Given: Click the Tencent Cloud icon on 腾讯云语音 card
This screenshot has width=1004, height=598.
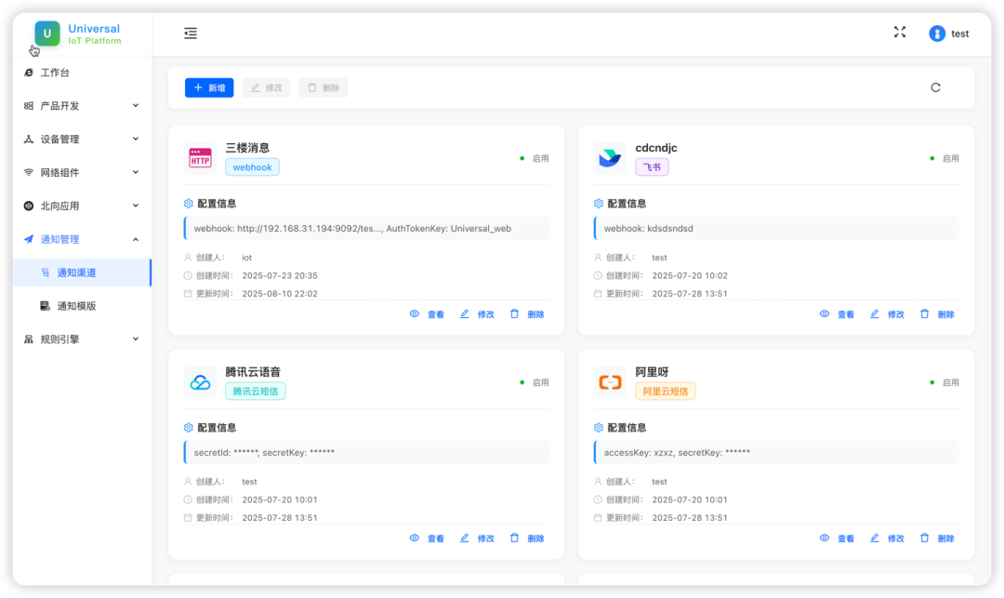Looking at the screenshot, I should coord(200,382).
